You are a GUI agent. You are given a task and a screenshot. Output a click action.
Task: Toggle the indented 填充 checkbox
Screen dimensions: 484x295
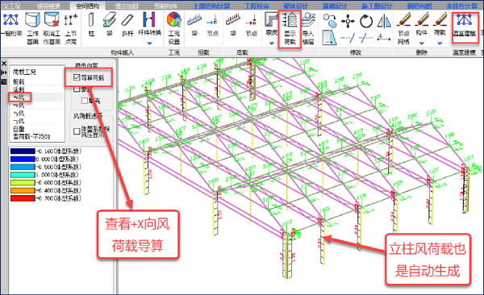point(85,100)
